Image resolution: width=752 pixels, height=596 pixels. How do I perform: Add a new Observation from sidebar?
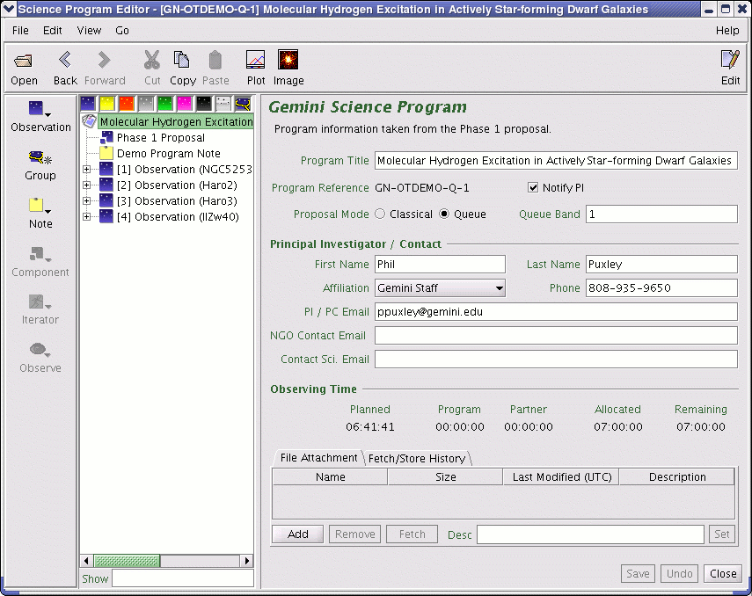click(x=40, y=117)
